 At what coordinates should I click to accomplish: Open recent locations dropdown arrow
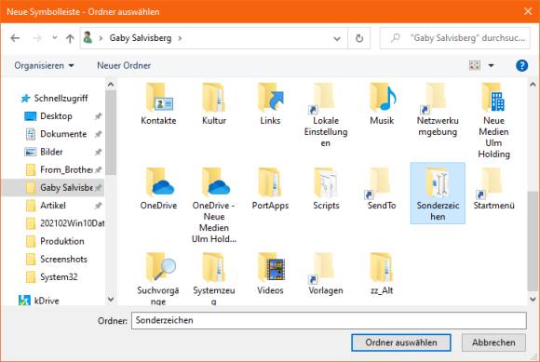click(54, 37)
